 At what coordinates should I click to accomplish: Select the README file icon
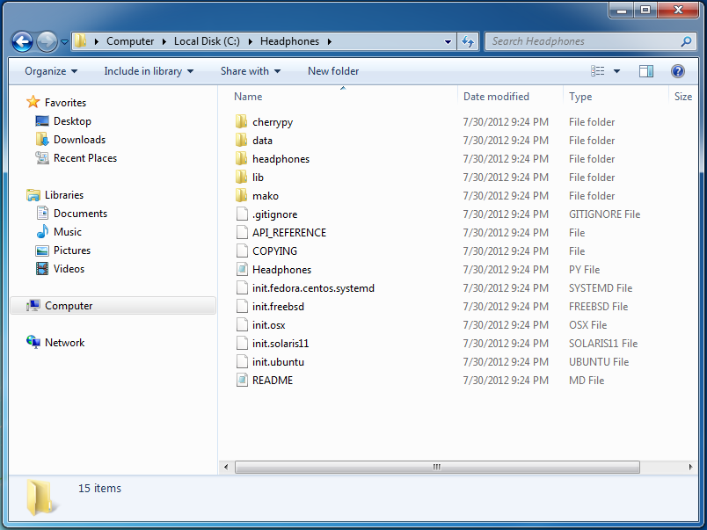pos(242,381)
